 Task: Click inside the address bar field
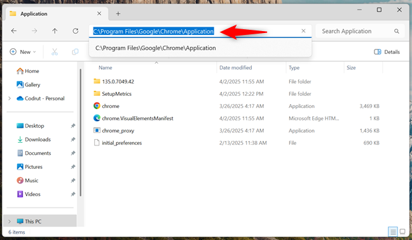click(200, 31)
